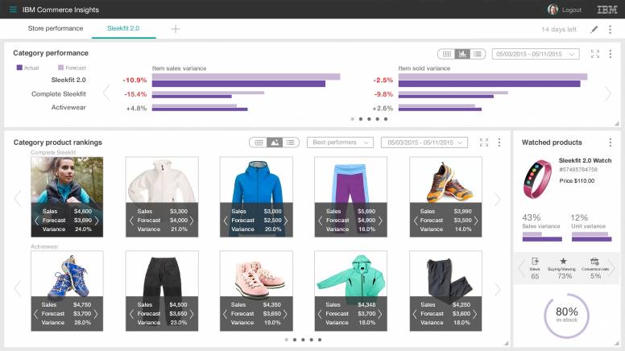The width and height of the screenshot is (625, 351).
Task: Open Category performance date range dropdown
Action: [x=536, y=54]
